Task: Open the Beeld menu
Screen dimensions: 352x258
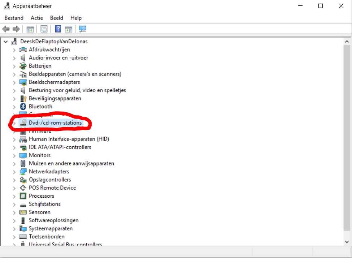Action: point(56,18)
